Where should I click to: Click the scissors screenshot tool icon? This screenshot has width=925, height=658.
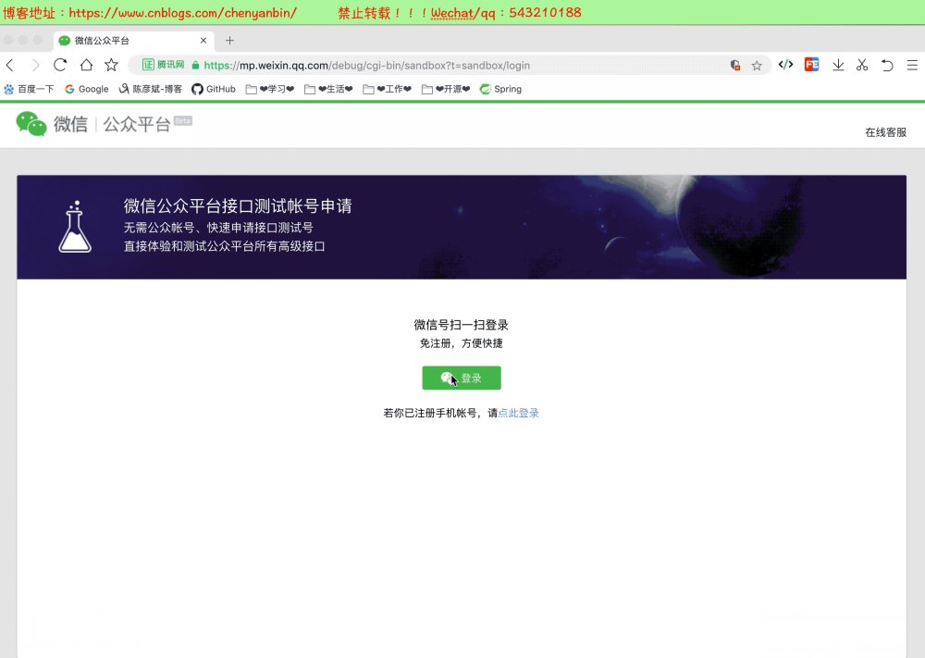click(862, 65)
